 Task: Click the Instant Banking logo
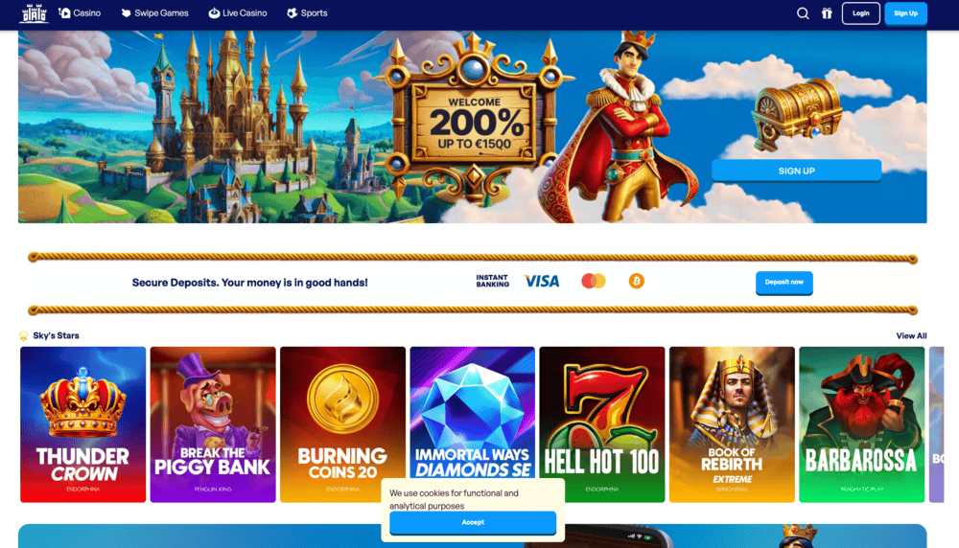(x=492, y=281)
